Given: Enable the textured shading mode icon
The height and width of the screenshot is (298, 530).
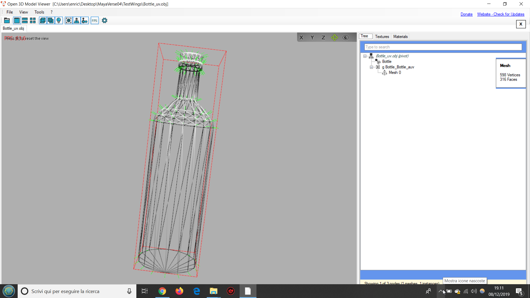Looking at the screenshot, I should coord(51,20).
